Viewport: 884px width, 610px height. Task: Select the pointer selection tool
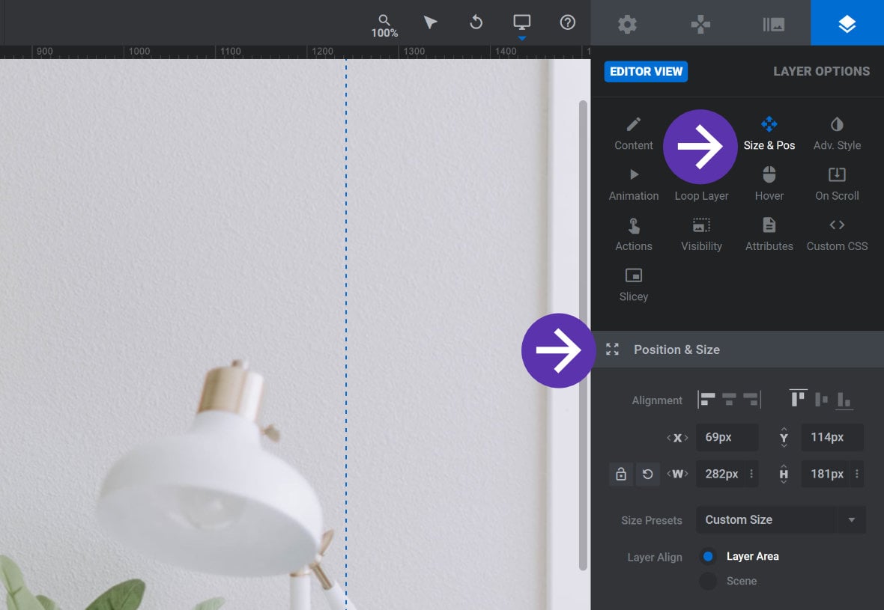coord(430,22)
